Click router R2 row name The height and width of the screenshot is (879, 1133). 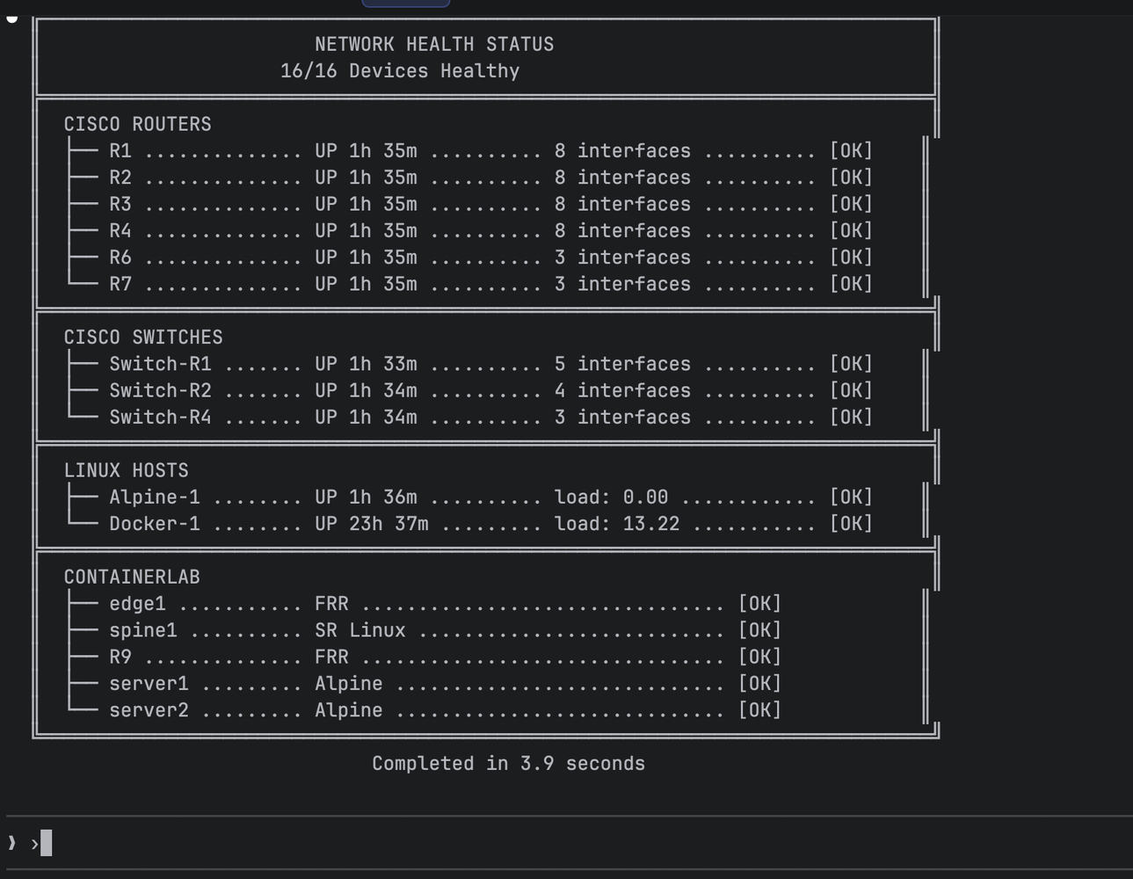pyautogui.click(x=120, y=178)
